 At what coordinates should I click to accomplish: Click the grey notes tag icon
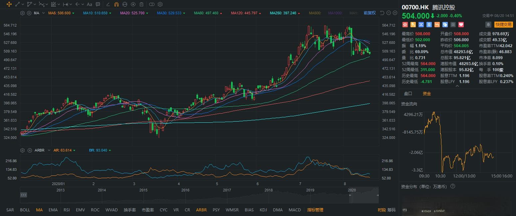click(x=453, y=25)
